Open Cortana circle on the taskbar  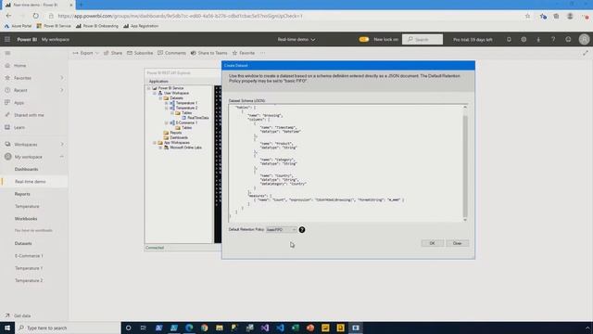click(128, 328)
